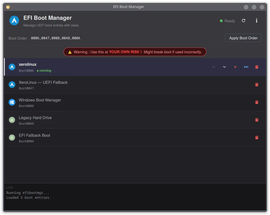Click the red risk warning banner

click(x=135, y=52)
